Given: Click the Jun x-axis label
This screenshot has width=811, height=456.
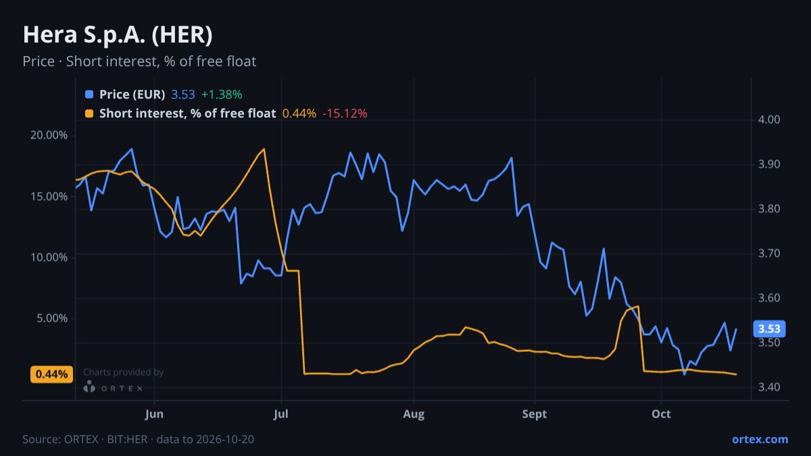Looking at the screenshot, I should (155, 414).
